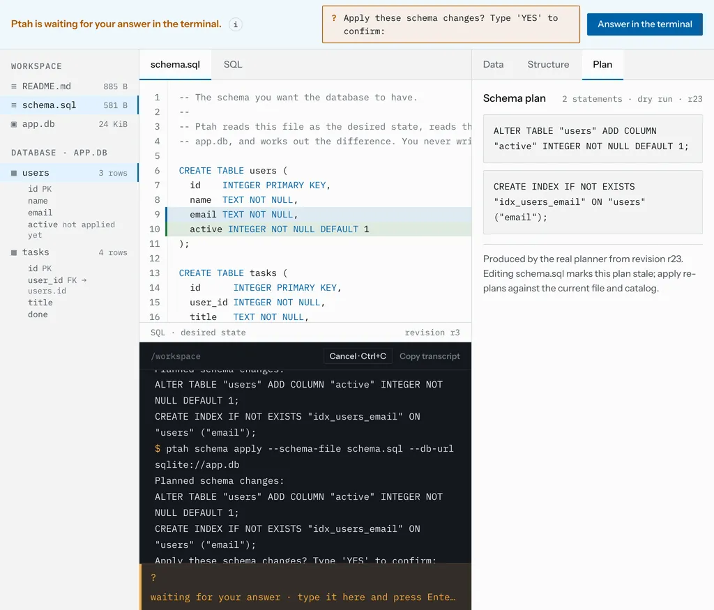Click the CREATE INDEX statement in Schema plan
Image resolution: width=714 pixels, height=610 pixels.
tap(593, 202)
